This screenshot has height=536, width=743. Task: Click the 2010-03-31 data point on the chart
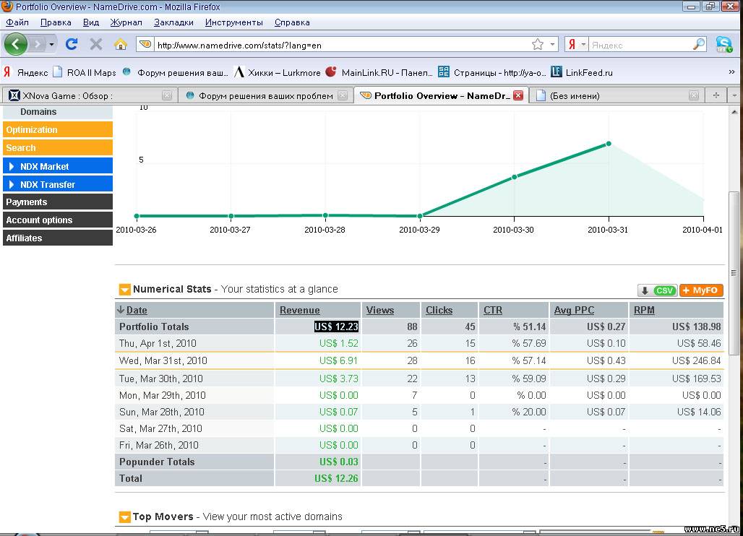[609, 144]
